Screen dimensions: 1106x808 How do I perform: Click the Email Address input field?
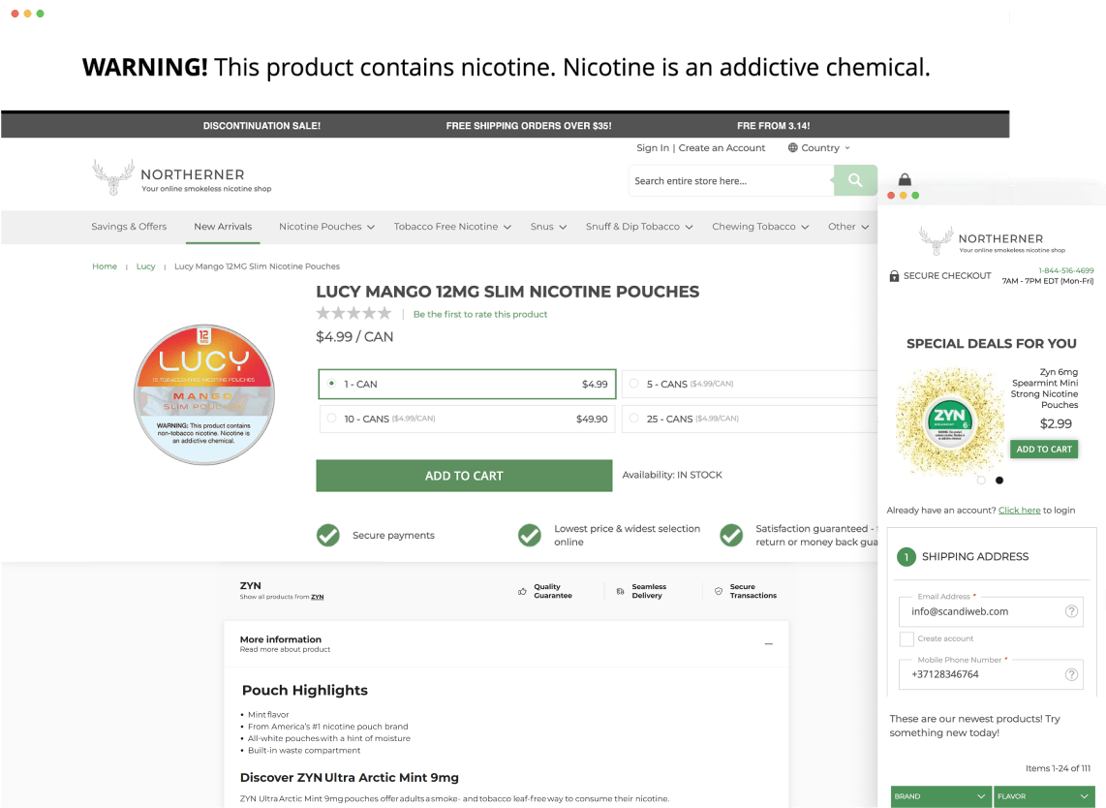(992, 611)
